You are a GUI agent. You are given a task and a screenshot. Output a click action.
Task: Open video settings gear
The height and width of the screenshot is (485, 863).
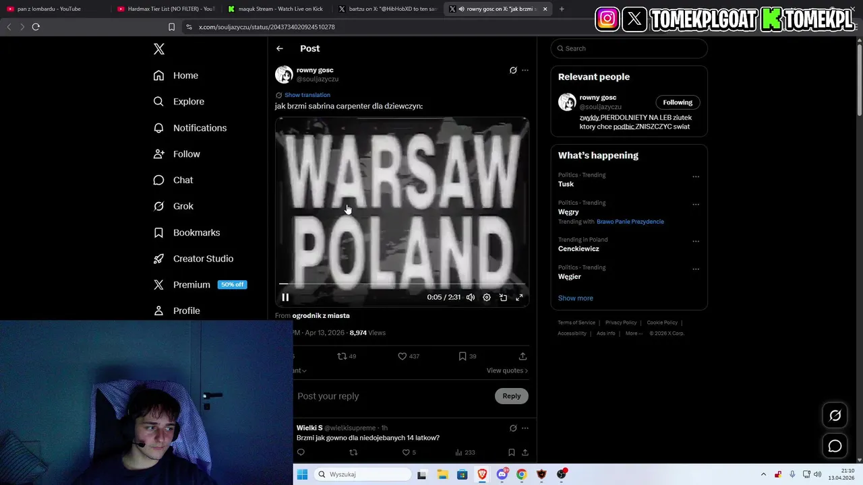click(487, 297)
